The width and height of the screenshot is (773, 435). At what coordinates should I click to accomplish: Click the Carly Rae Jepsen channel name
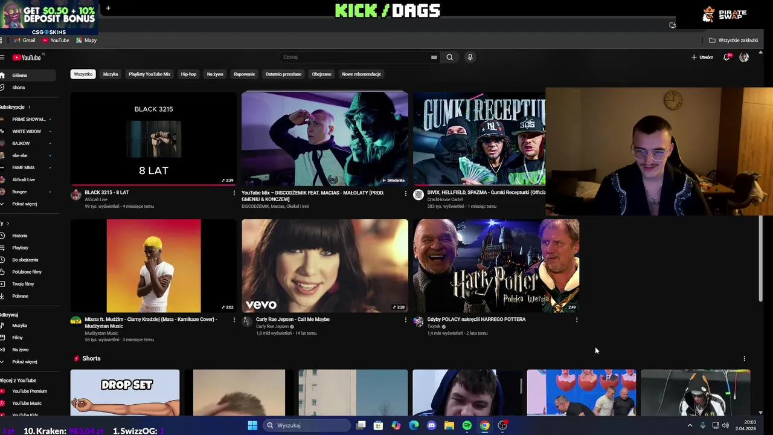pyautogui.click(x=272, y=327)
